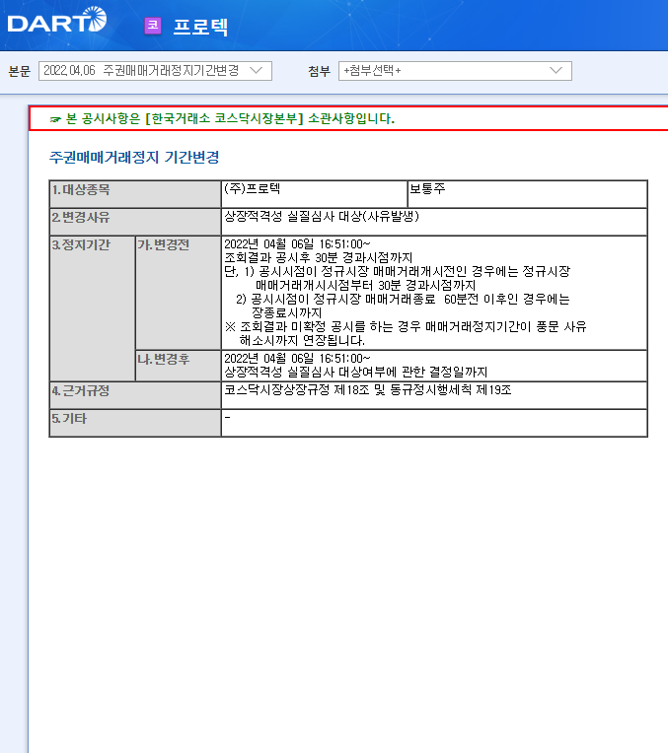Click the green hand pointer icon in notice
This screenshot has width=668, height=753.
coord(55,119)
